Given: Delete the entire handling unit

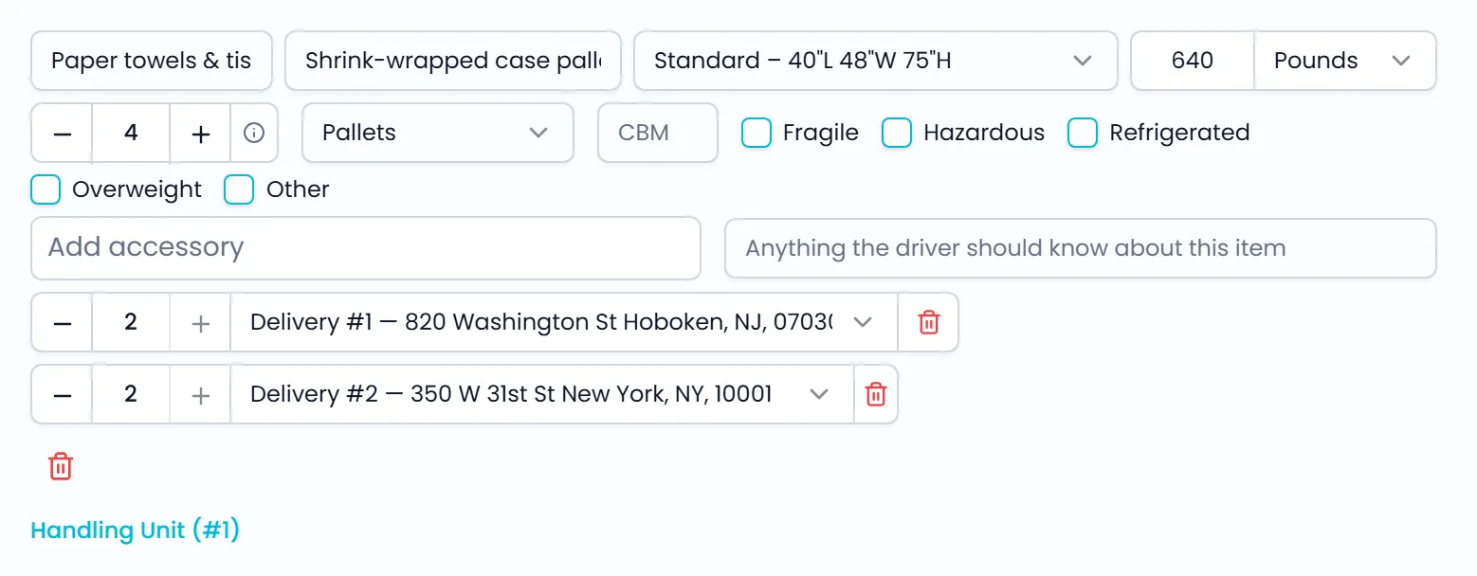Looking at the screenshot, I should (x=61, y=466).
